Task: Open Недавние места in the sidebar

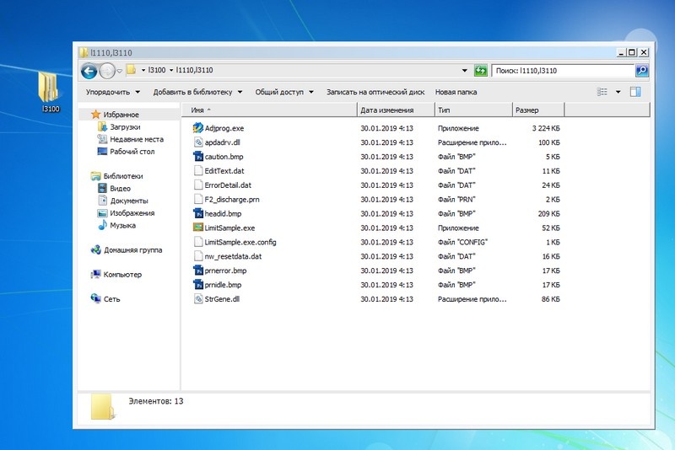Action: [137, 139]
